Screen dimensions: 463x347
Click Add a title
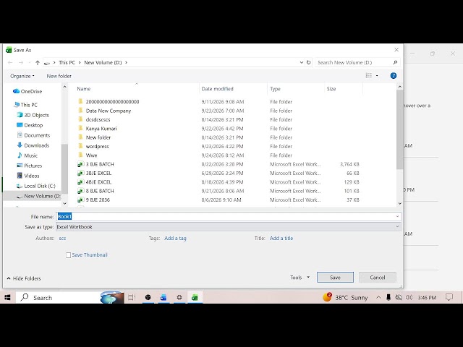tap(281, 238)
